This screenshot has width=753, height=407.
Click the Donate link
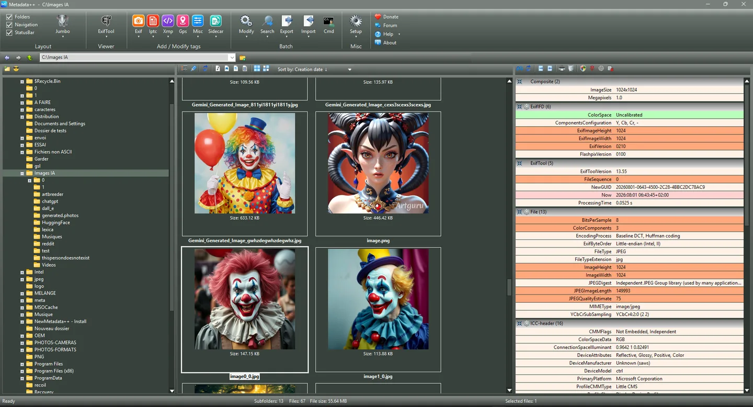click(386, 17)
